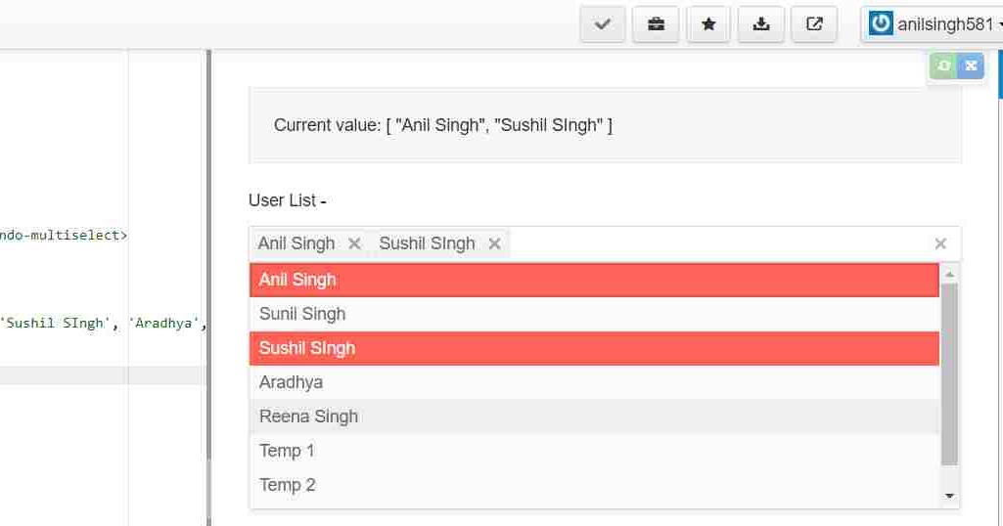Click the list scrollbar down arrow
The image size is (1003, 526).
950,496
